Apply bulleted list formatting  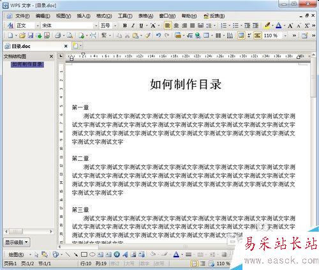click(x=235, y=26)
